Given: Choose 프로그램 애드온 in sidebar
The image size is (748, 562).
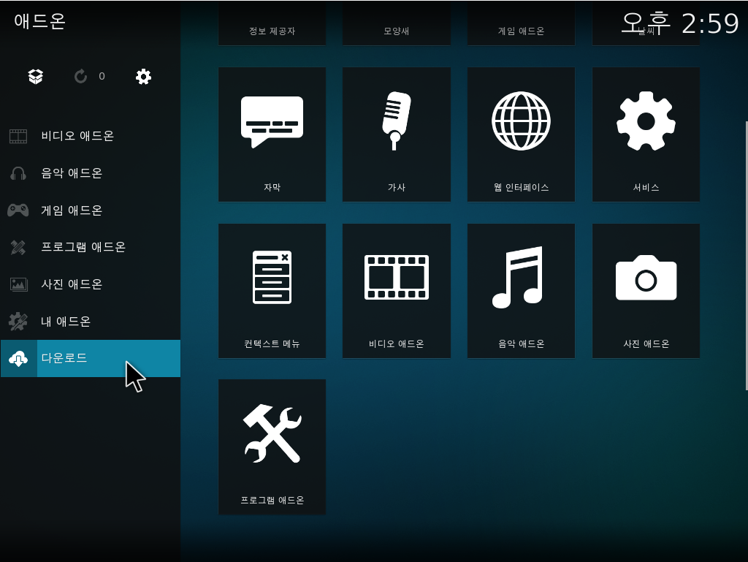Looking at the screenshot, I should point(83,247).
